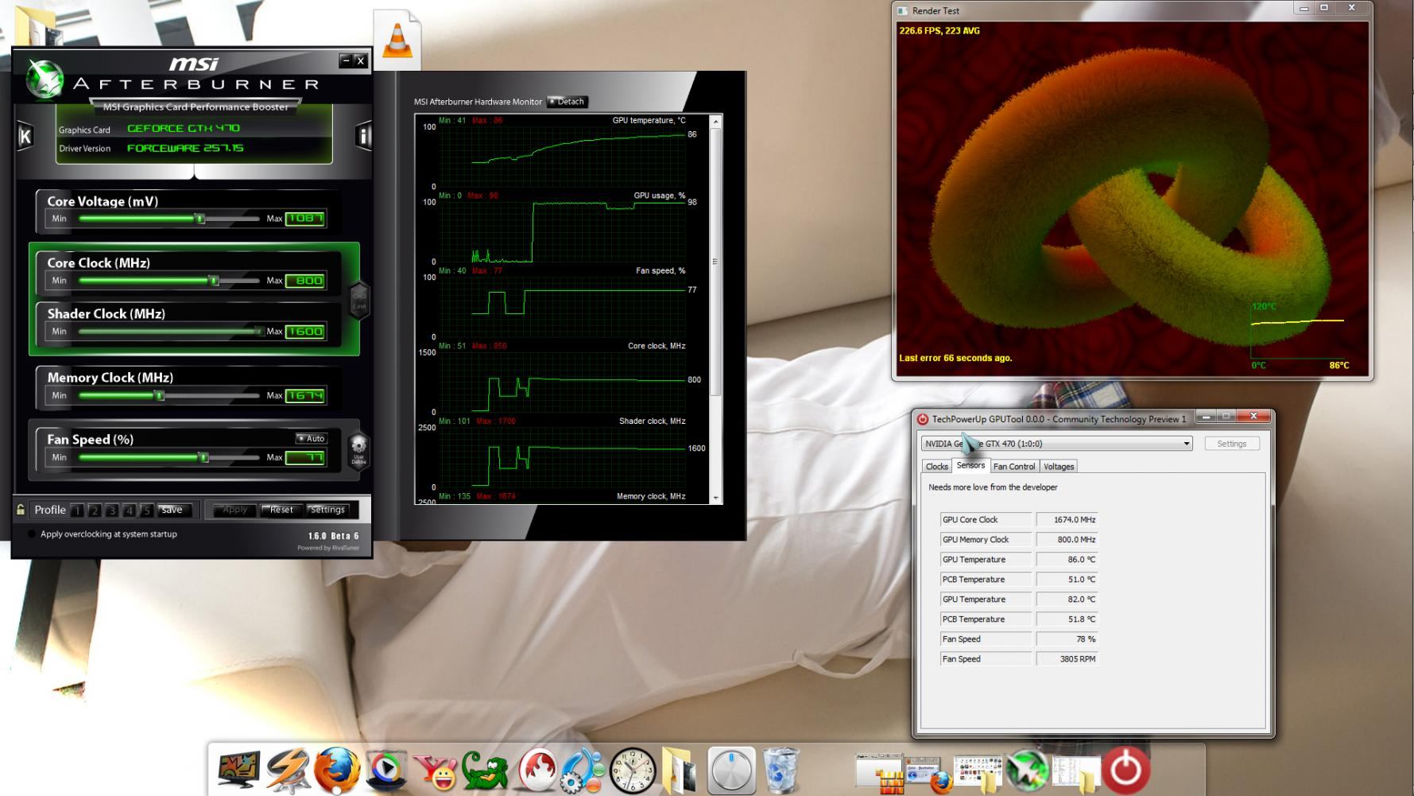1414x796 pixels.
Task: Open the blue gear utility icon in the dock
Action: pos(584,770)
